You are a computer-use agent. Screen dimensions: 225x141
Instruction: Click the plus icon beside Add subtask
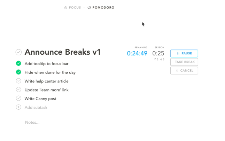coord(18,107)
